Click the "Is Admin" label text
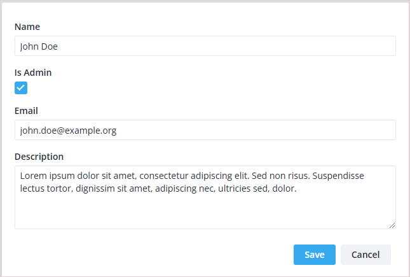410x277 pixels. pyautogui.click(x=33, y=73)
